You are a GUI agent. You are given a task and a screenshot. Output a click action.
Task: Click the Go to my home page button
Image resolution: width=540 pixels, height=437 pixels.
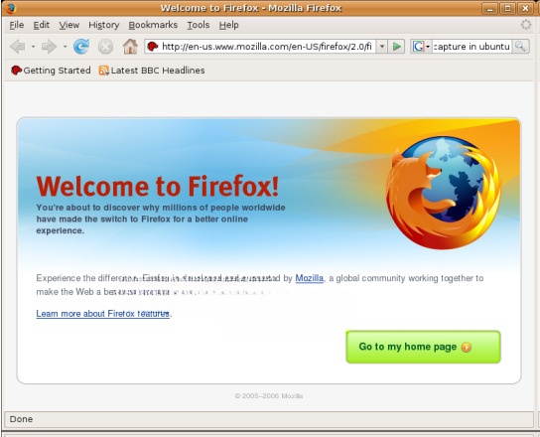[423, 347]
